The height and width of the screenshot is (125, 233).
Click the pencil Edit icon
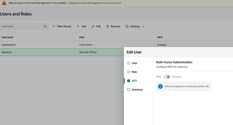(93, 26)
